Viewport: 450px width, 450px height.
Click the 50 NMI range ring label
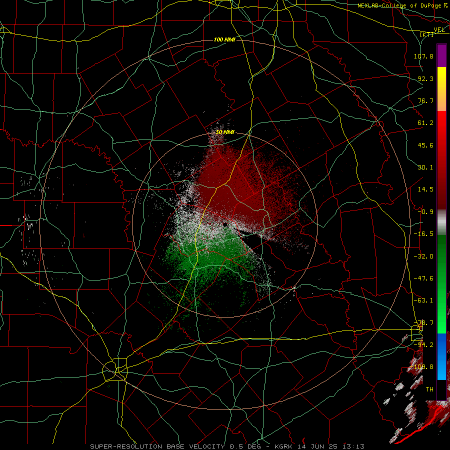point(225,132)
